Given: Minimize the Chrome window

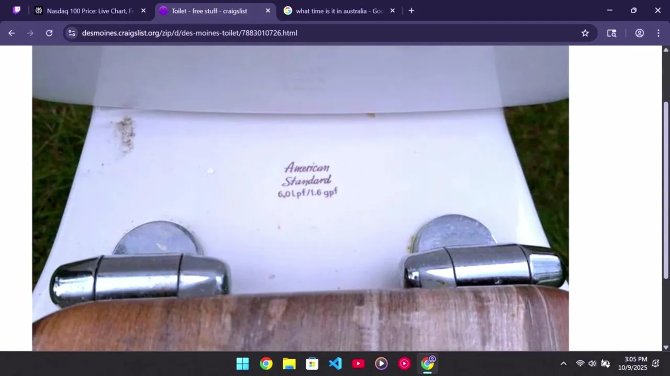Looking at the screenshot, I should (609, 10).
